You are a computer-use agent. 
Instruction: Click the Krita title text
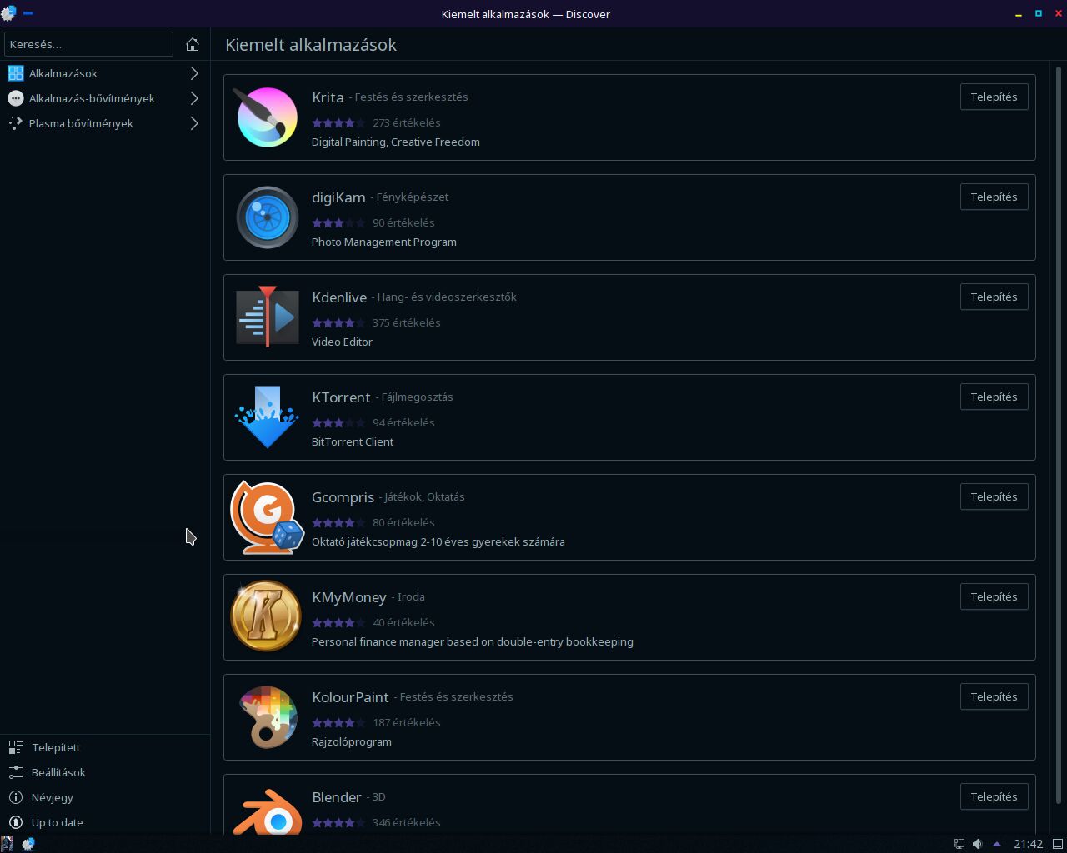328,97
